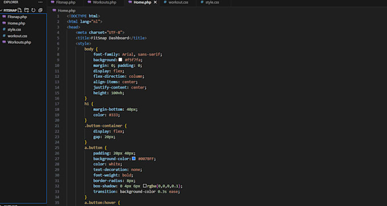Viewport: 387px width, 206px height.
Task: Click the transition: background-color 0.3s ease line
Action: (x=137, y=191)
